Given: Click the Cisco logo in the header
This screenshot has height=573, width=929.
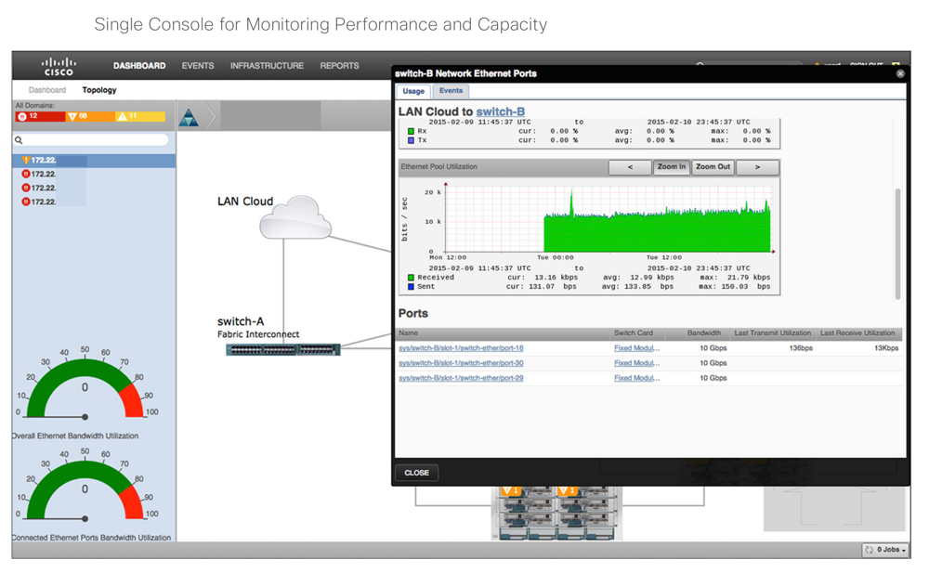Looking at the screenshot, I should [58, 66].
